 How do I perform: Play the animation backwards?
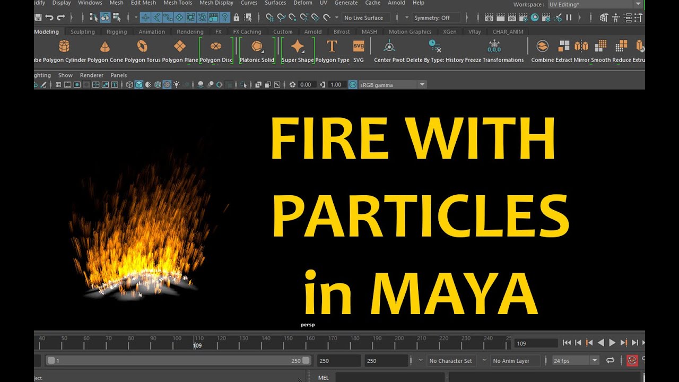pyautogui.click(x=600, y=343)
